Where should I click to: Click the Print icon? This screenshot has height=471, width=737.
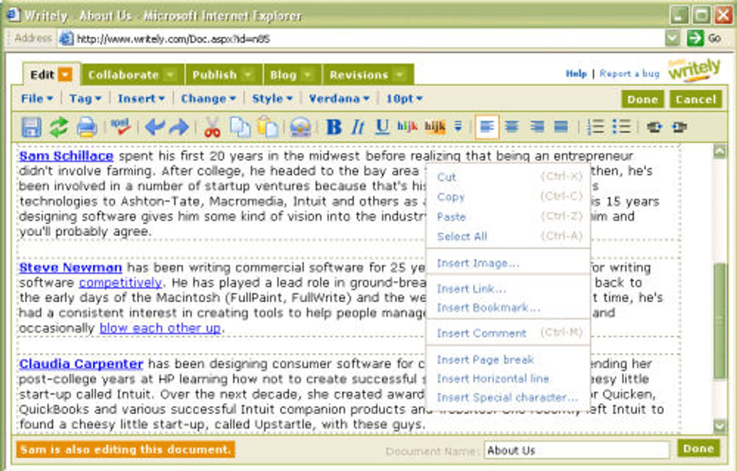click(87, 127)
